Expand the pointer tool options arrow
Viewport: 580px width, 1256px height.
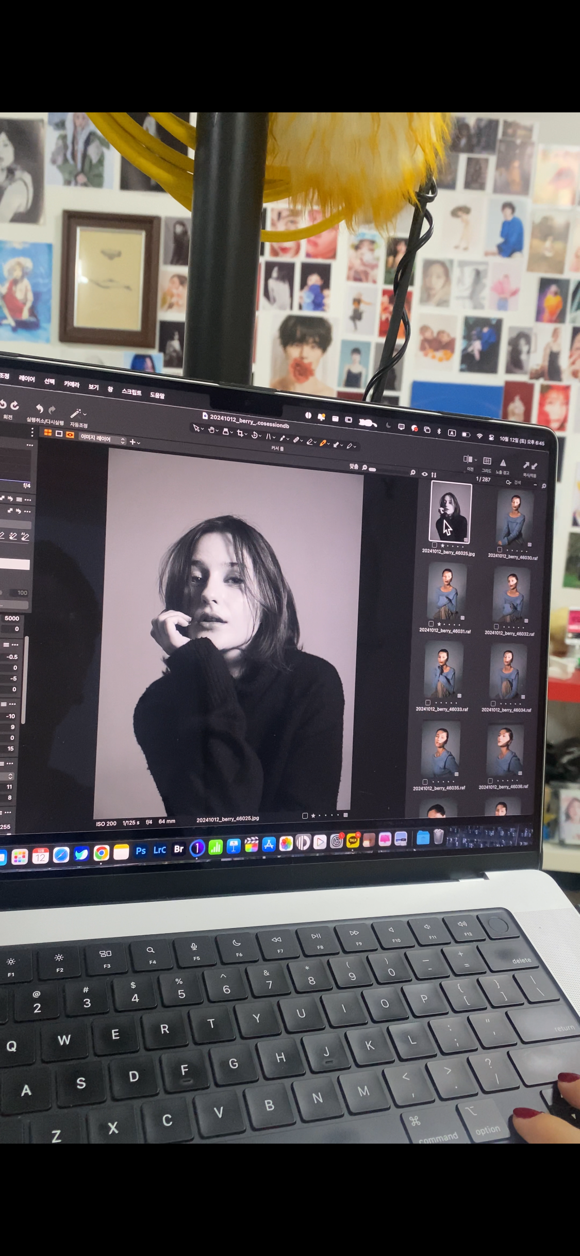(x=202, y=428)
